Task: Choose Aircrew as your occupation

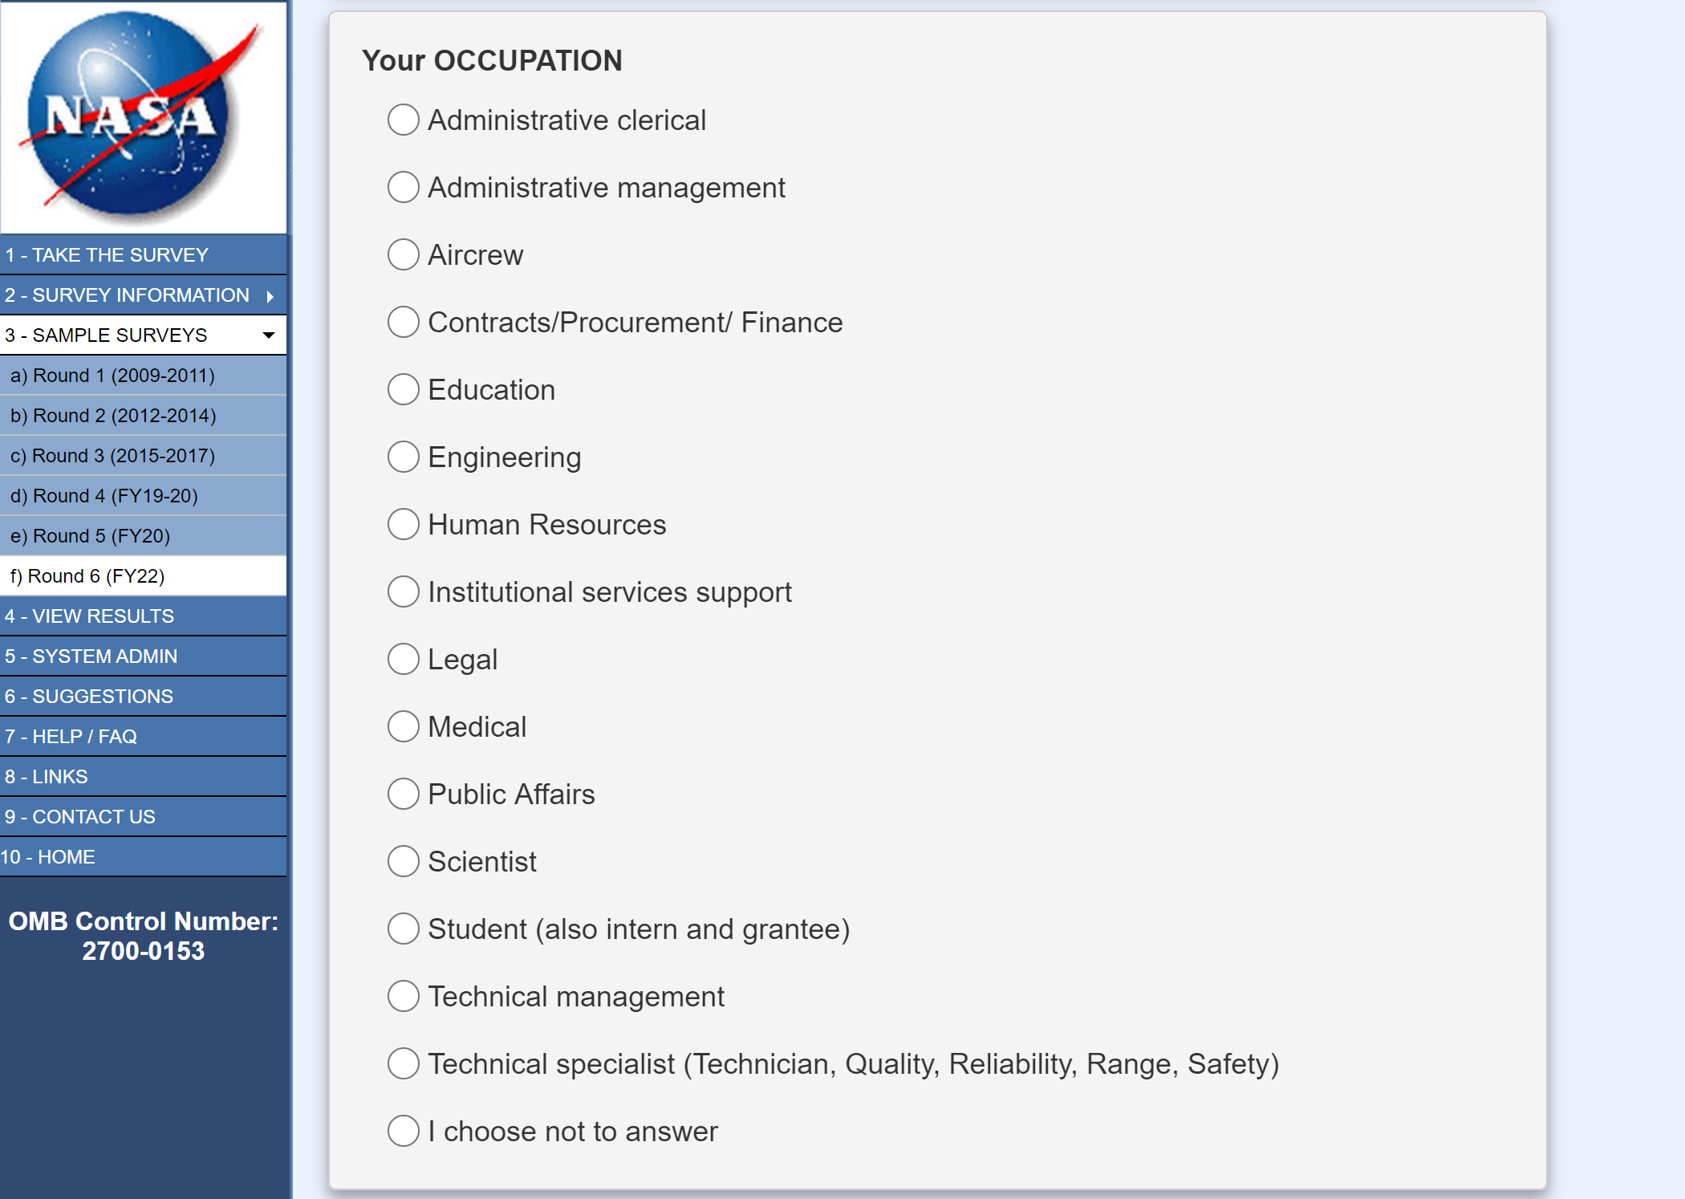Action: coord(404,255)
